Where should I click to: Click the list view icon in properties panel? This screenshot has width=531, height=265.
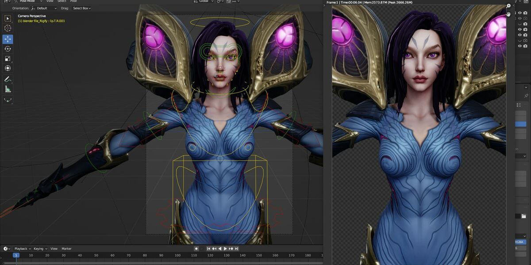pyautogui.click(x=519, y=105)
